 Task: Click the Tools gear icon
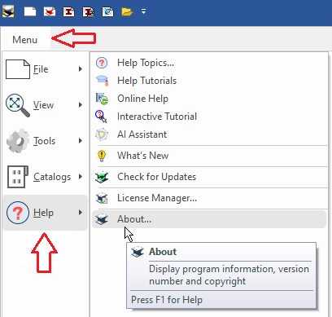click(18, 141)
